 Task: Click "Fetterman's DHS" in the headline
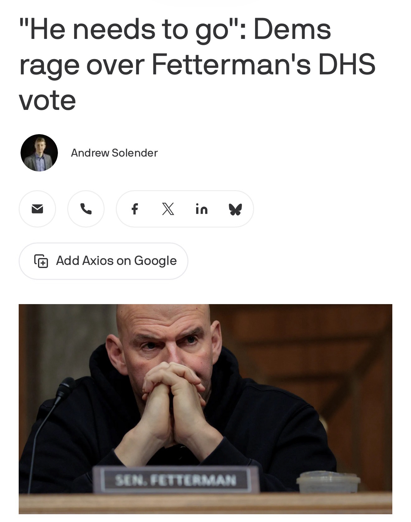click(x=263, y=64)
